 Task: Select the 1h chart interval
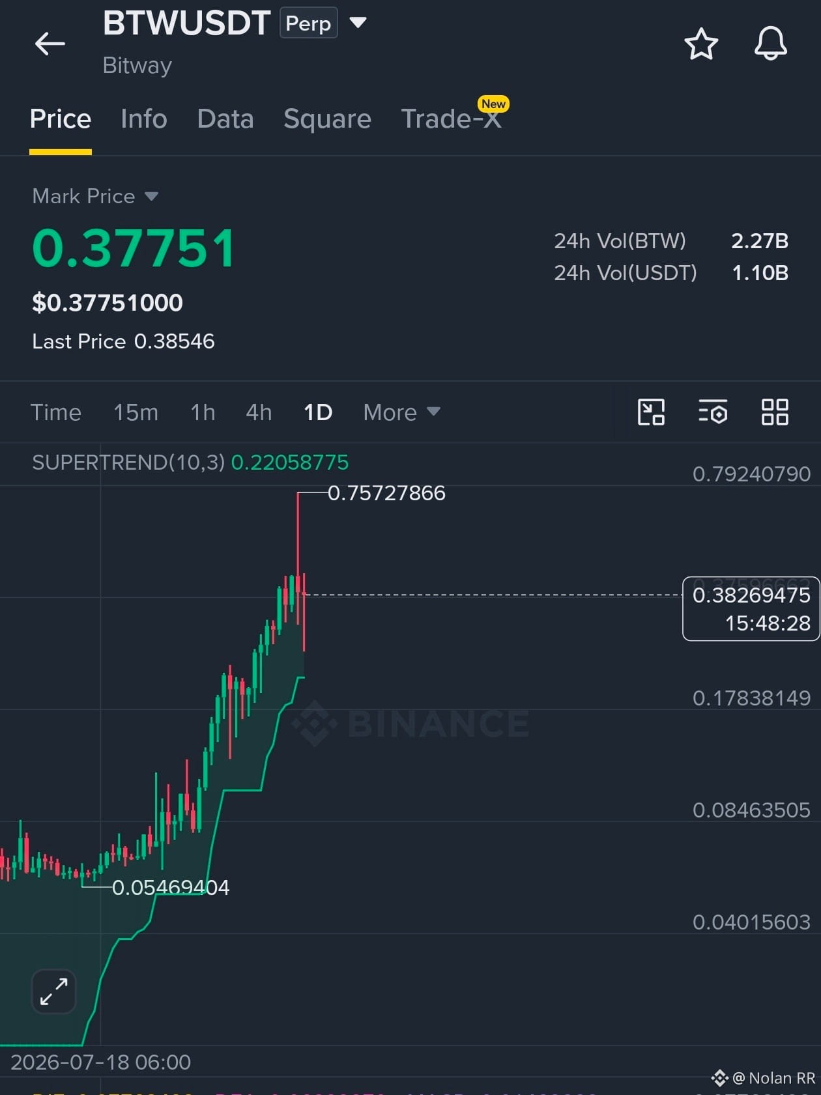pyautogui.click(x=203, y=412)
